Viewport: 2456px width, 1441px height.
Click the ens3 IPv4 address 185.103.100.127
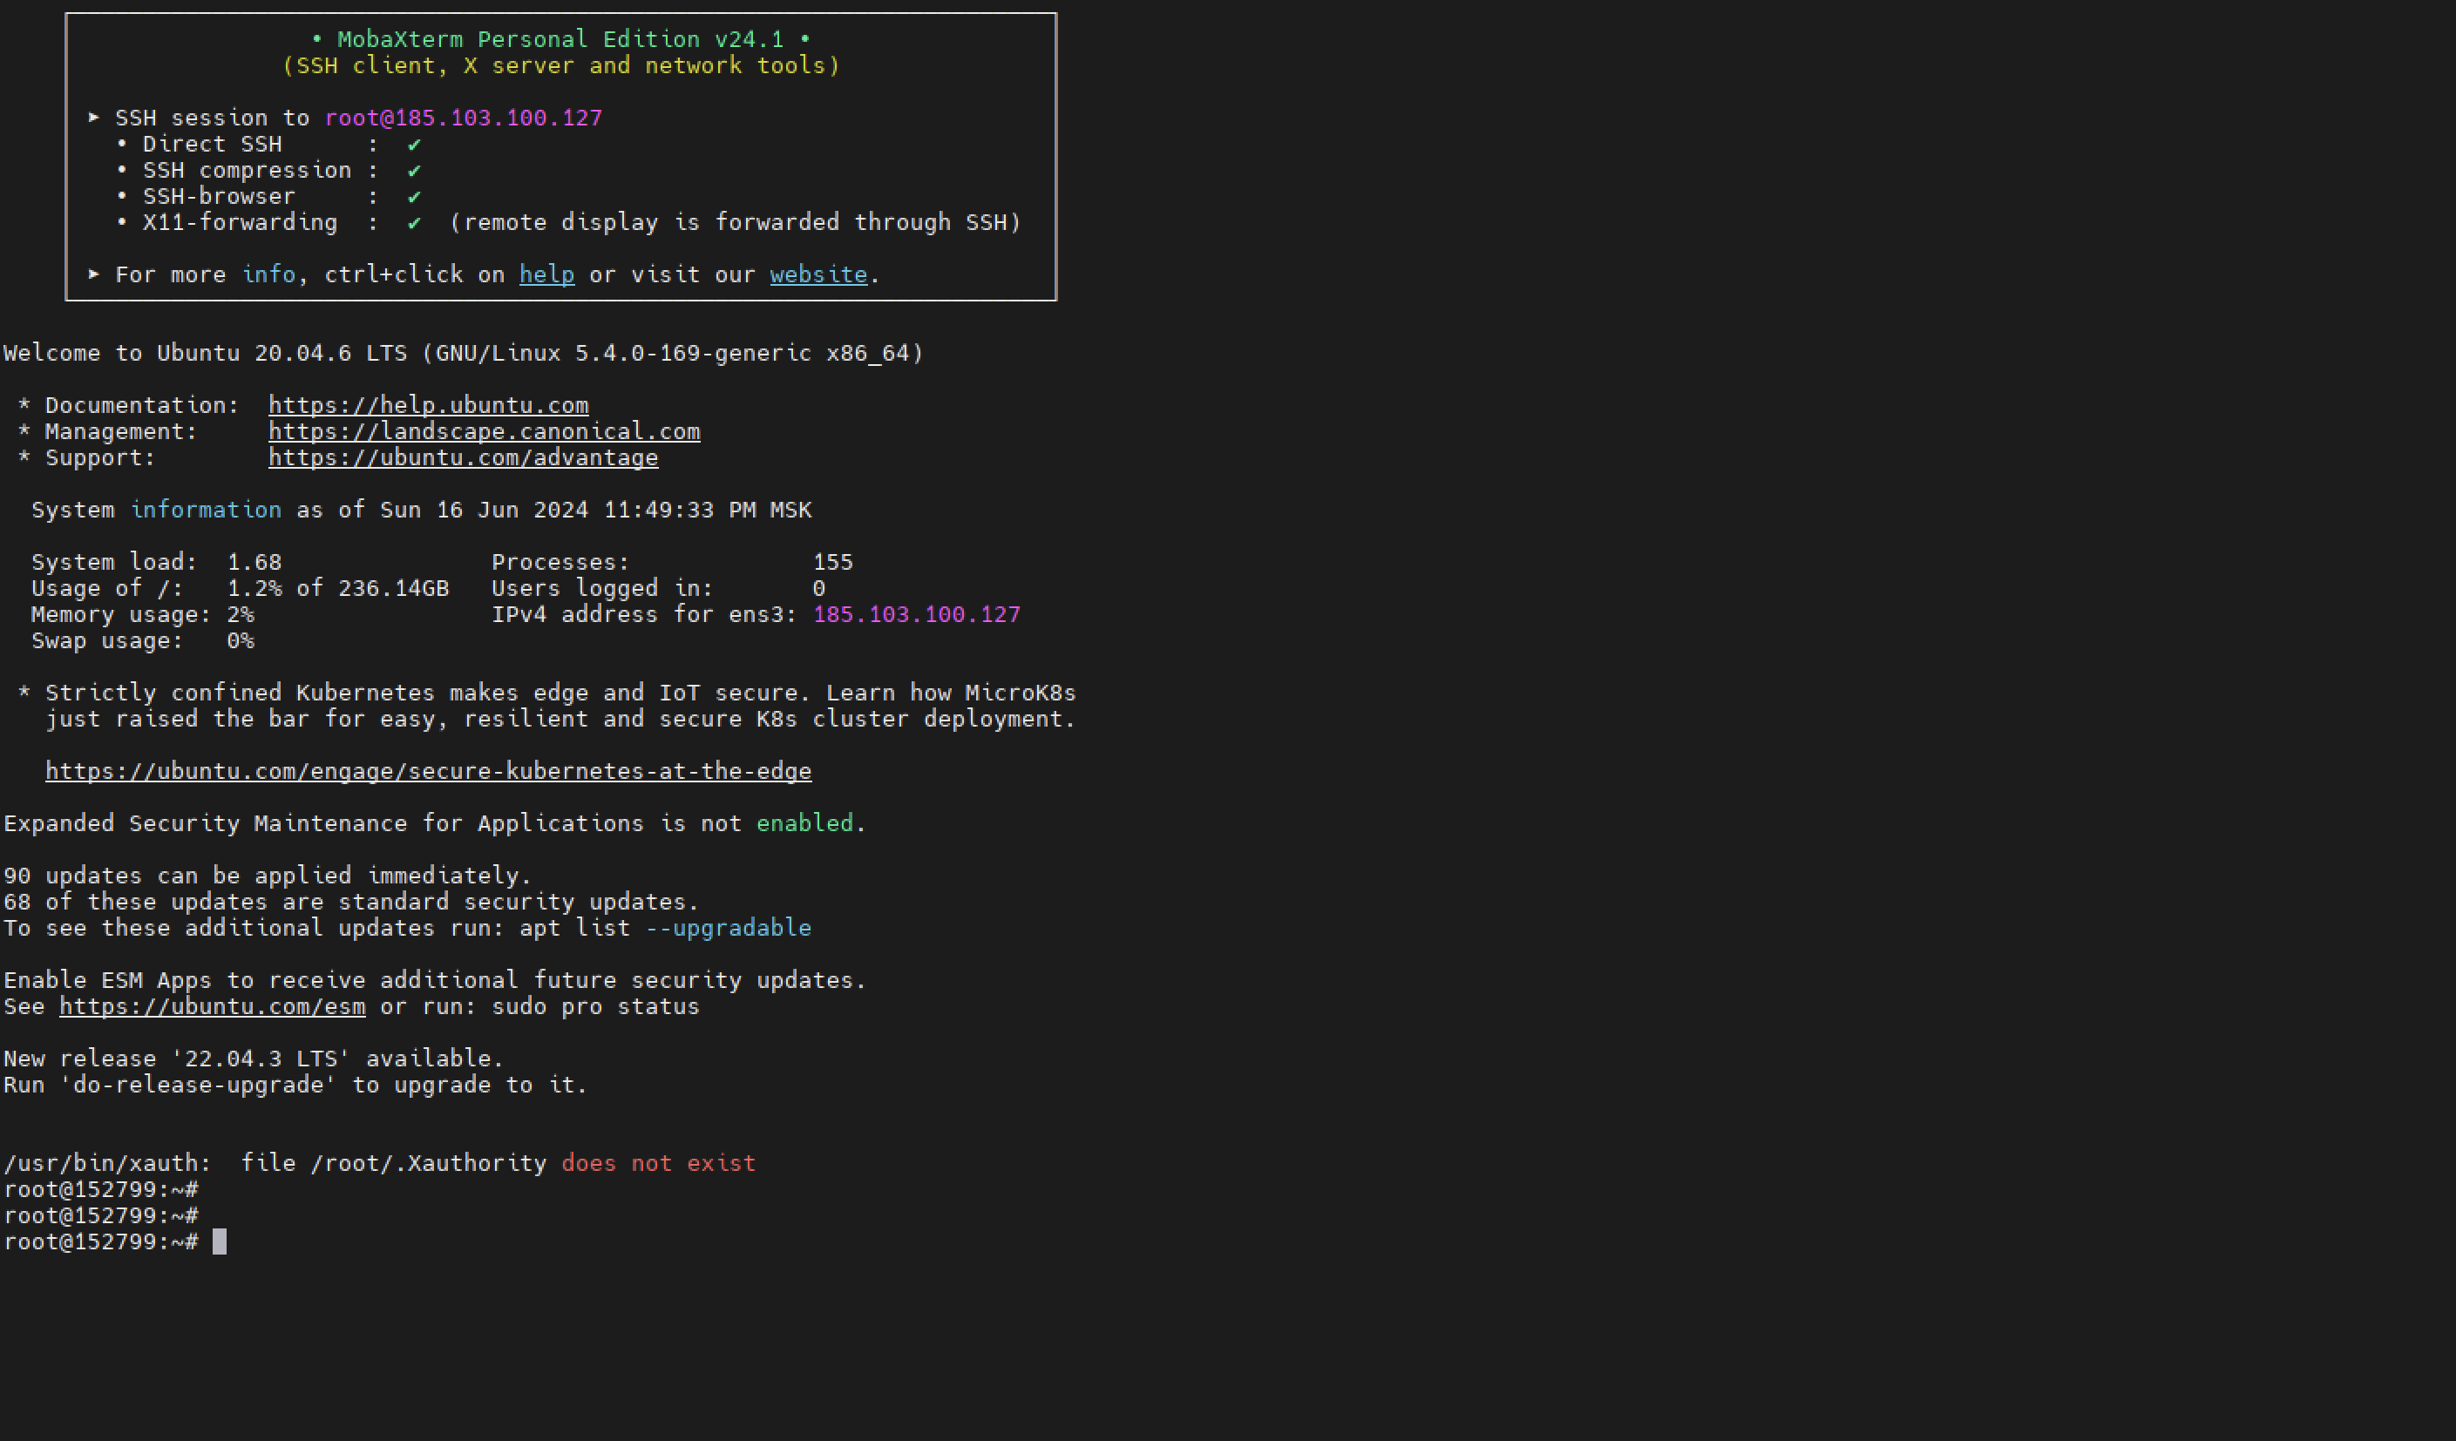pos(917,615)
